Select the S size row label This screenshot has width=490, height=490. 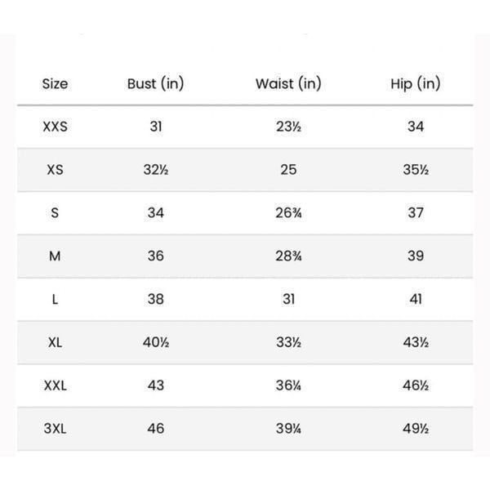pos(55,213)
